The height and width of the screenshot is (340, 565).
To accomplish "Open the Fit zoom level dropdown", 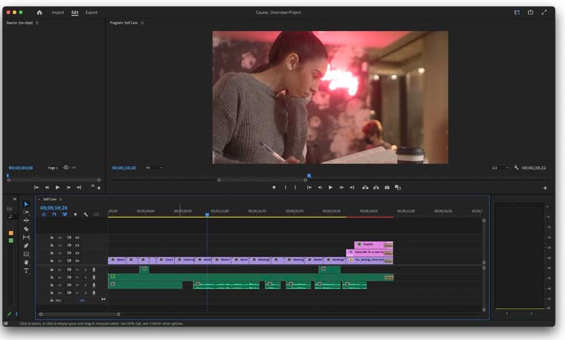I will [153, 168].
